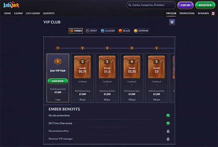Click the 24/7 Live Chat access checkmark
The image size is (218, 147).
click(x=168, y=123)
